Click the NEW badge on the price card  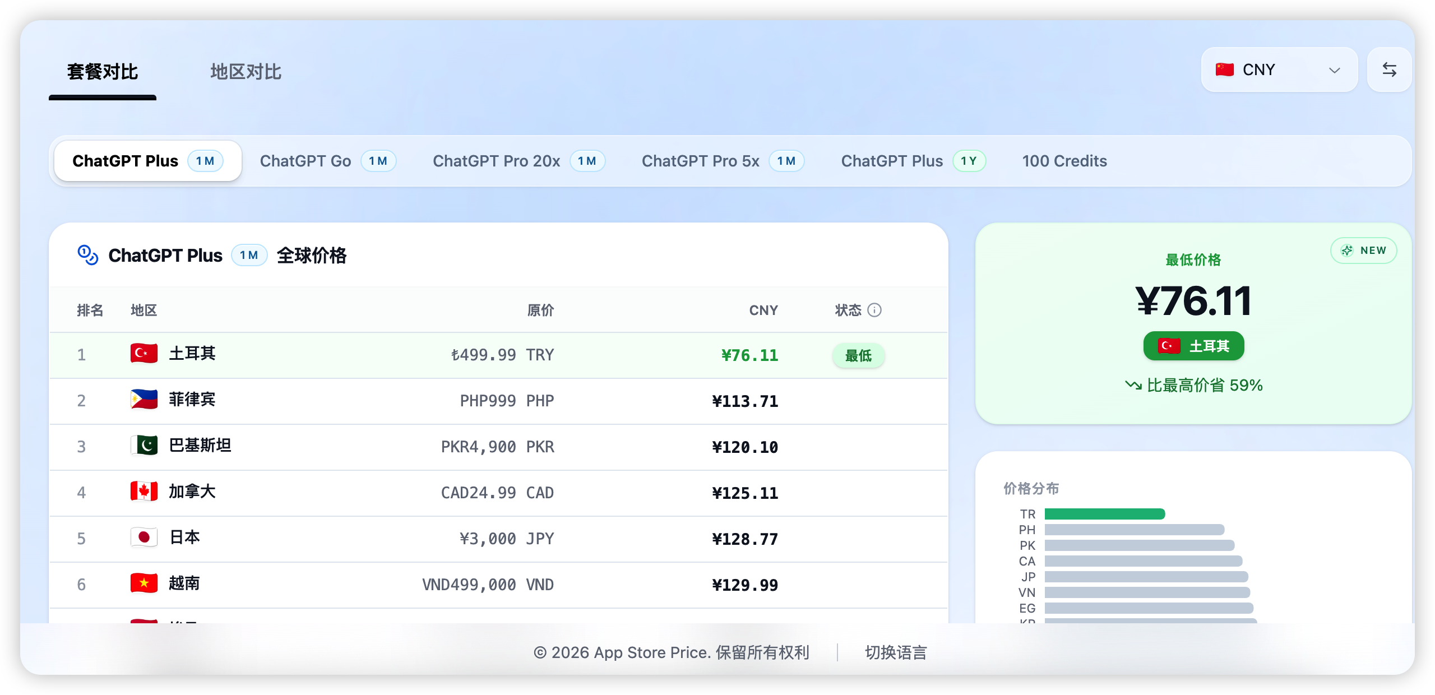tap(1363, 250)
